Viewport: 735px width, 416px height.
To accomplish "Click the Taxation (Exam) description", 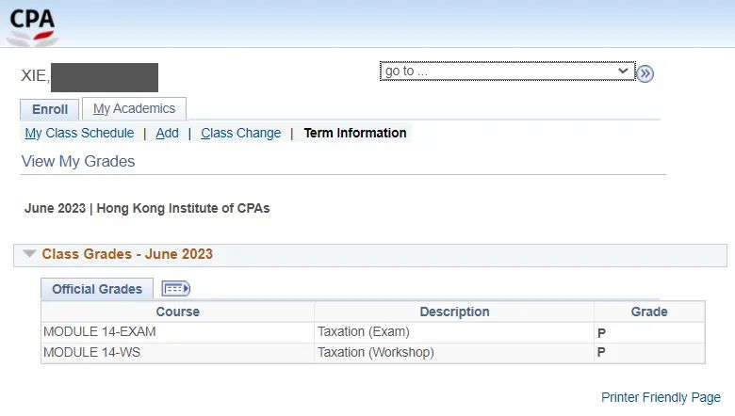I will point(364,332).
